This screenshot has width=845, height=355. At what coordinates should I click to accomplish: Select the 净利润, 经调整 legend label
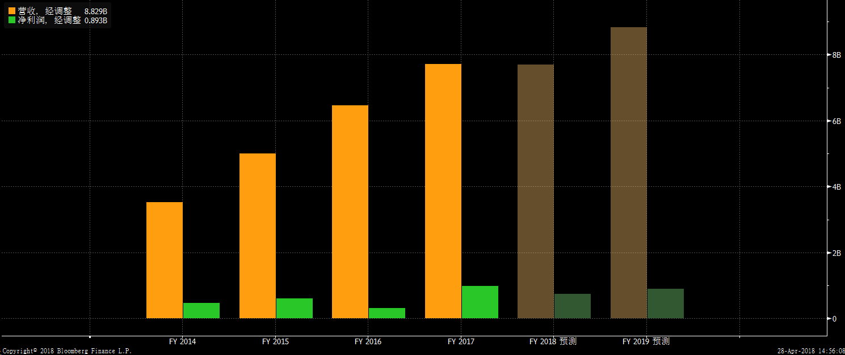click(49, 20)
